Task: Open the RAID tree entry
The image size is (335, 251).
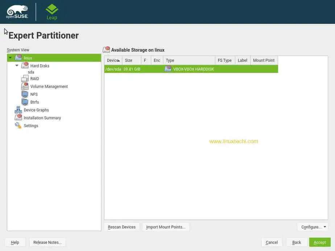Action: click(34, 79)
